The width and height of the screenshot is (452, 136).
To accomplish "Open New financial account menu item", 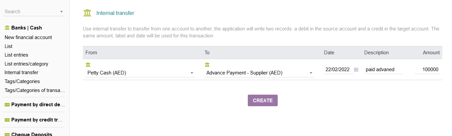I will (x=28, y=37).
